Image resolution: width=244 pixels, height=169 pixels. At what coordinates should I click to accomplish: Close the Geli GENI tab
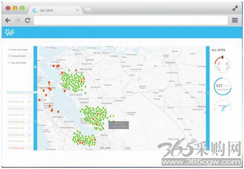coord(77,10)
